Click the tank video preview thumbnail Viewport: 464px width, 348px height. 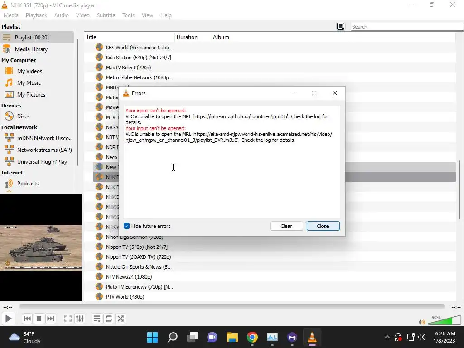pyautogui.click(x=40, y=247)
